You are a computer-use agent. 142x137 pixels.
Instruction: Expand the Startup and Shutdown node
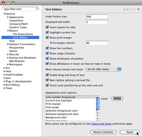pyautogui.click(x=8, y=58)
